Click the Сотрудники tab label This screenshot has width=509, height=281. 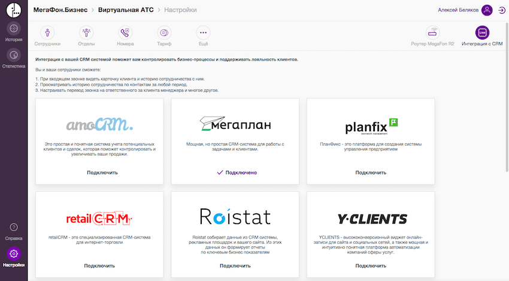(x=47, y=44)
